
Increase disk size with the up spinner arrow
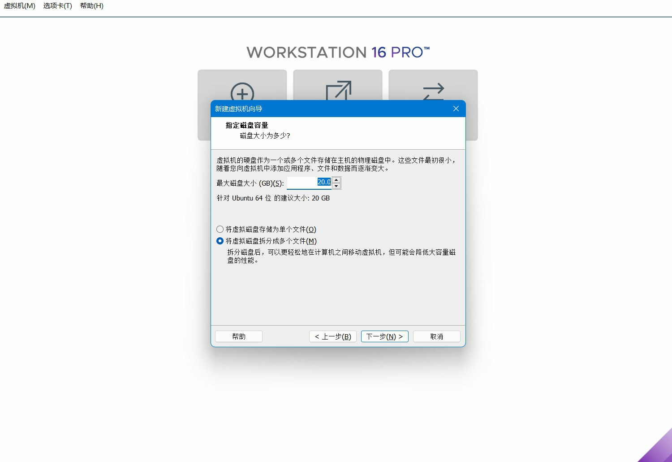336,180
